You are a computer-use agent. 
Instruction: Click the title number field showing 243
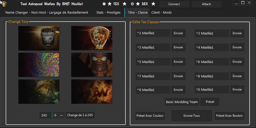pos(46,115)
